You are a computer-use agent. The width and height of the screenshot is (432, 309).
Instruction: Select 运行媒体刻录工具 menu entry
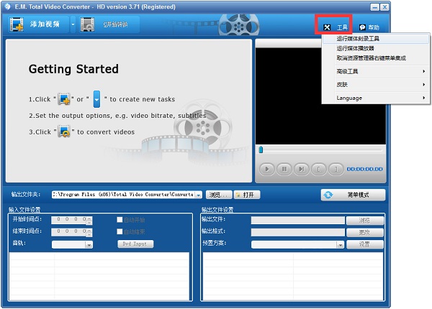[x=359, y=39]
